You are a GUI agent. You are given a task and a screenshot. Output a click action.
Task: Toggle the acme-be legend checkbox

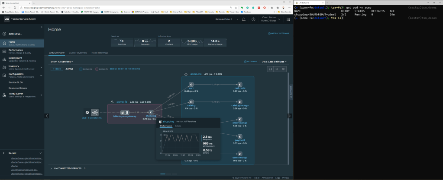[x=81, y=69]
